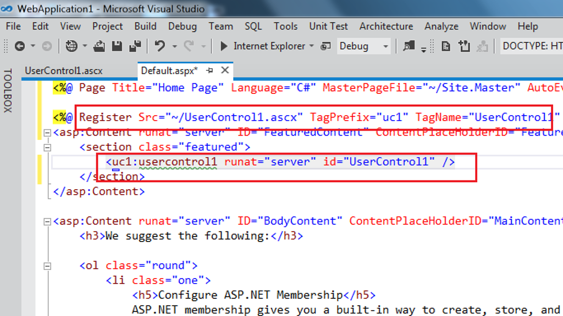Click the Redo arrow icon

[189, 46]
